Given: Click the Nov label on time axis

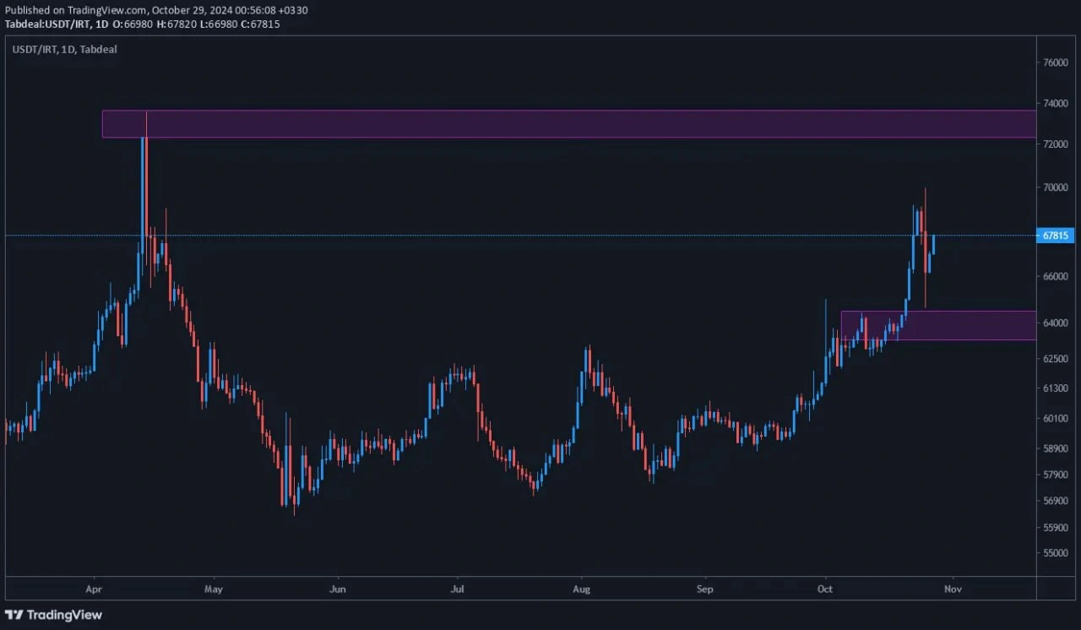Looking at the screenshot, I should pyautogui.click(x=953, y=589).
